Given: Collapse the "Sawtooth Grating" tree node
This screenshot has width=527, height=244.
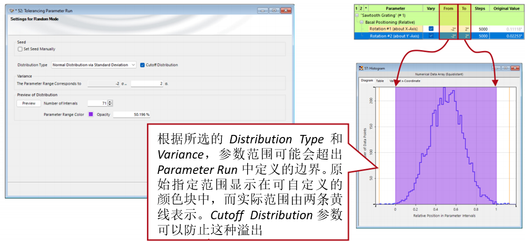Looking at the screenshot, I should tap(356, 15).
